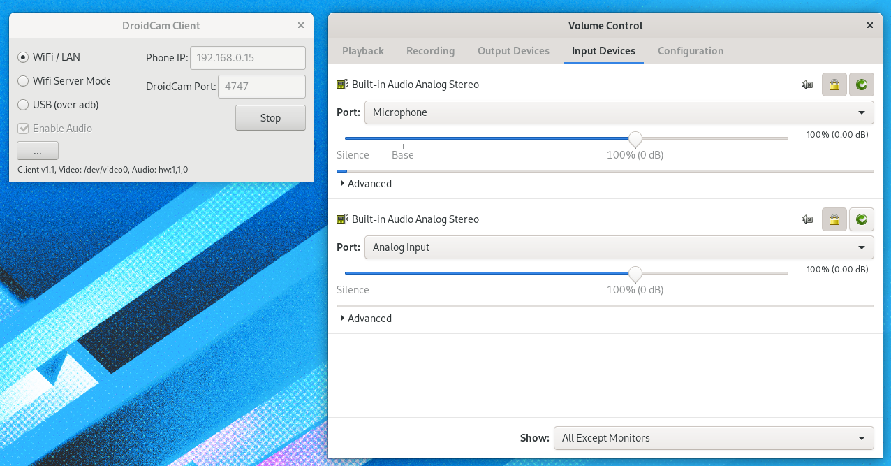Open the Show All Except Monitors dropdown
Viewport: 891px width, 466px height.
tap(714, 438)
